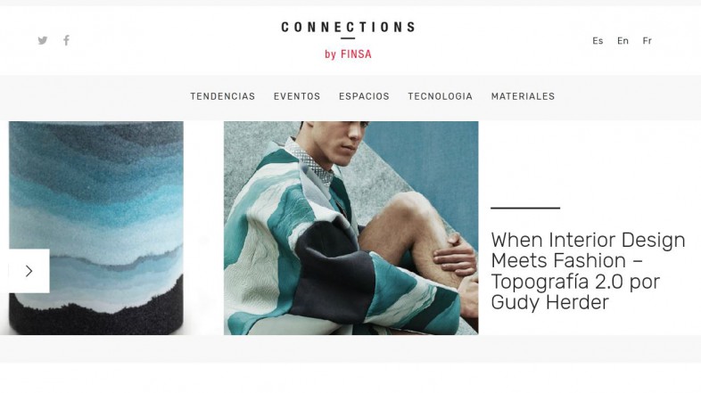Image resolution: width=701 pixels, height=393 pixels.
Task: Click the red 'by FINSA' text
Action: [348, 54]
